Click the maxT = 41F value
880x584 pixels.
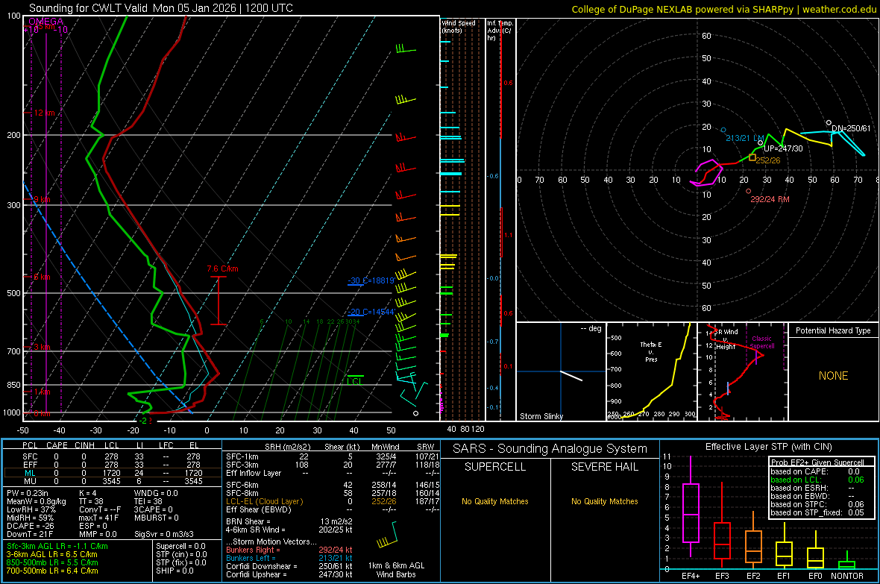(x=99, y=518)
